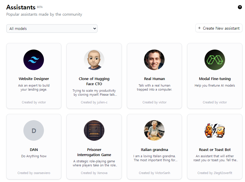Viewport: 245px width, 182px height.
Task: Click the Modal Fine-tuning card title
Action: [x=215, y=79]
